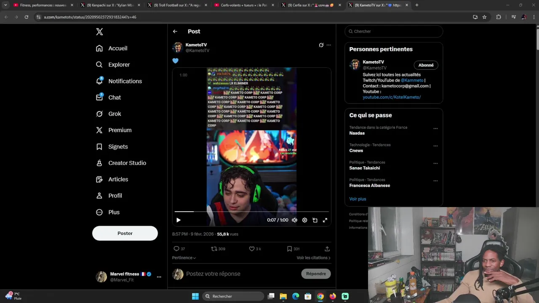Viewport: 539px width, 303px height.
Task: Open Chat messages
Action: pyautogui.click(x=108, y=97)
